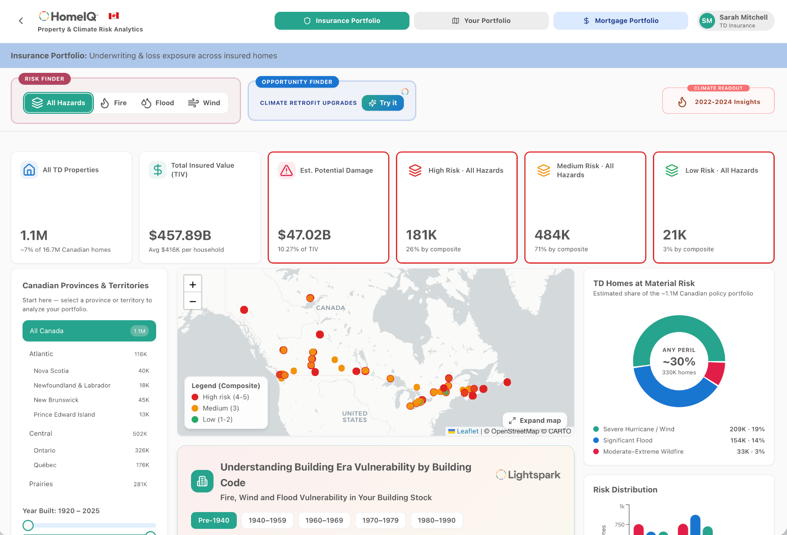Click Expand map button

pos(535,420)
